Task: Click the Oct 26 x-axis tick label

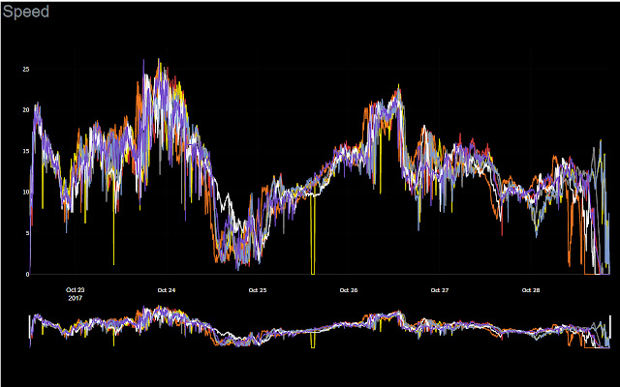Action: point(349,290)
